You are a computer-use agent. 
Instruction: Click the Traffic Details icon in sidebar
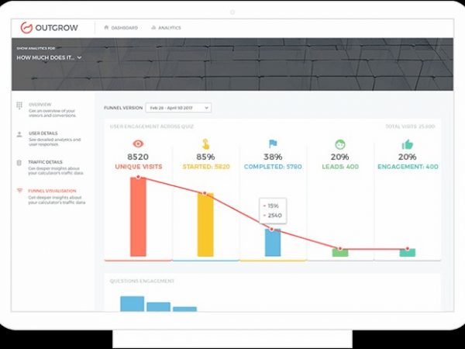(x=19, y=163)
